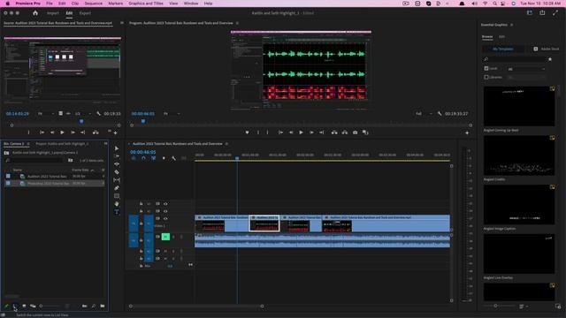Toggle V3 track output eye
This screenshot has height=318, width=566.
[165, 204]
